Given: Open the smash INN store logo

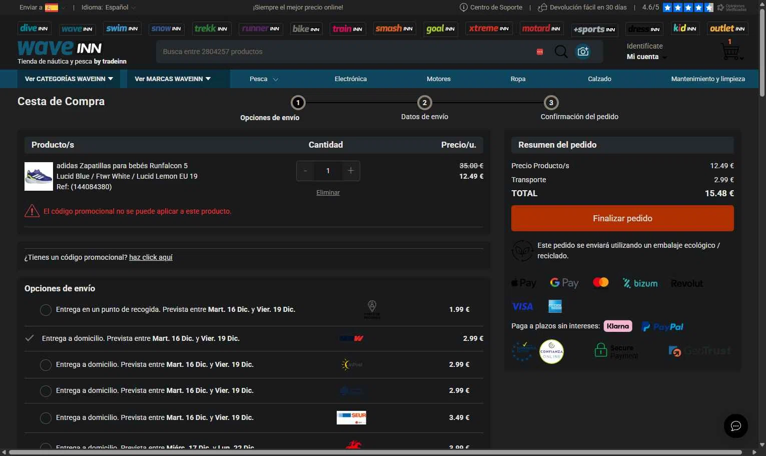Looking at the screenshot, I should [394, 29].
